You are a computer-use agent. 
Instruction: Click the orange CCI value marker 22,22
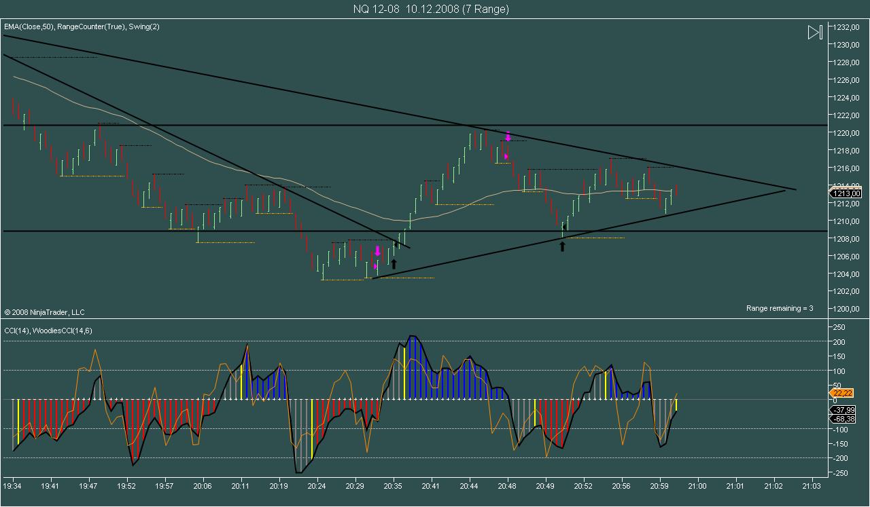click(841, 393)
